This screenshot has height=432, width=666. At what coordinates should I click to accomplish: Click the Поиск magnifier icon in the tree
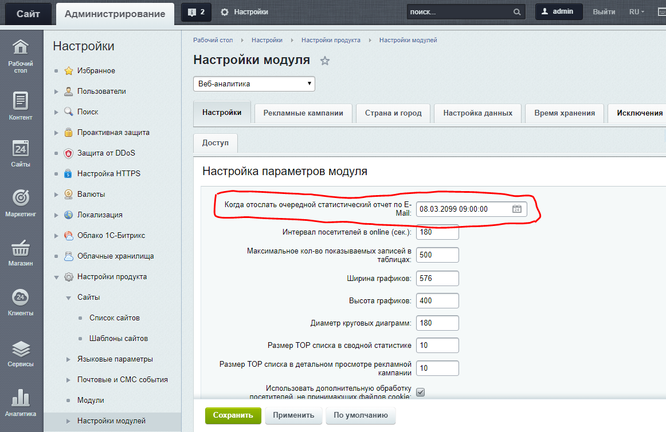[68, 112]
